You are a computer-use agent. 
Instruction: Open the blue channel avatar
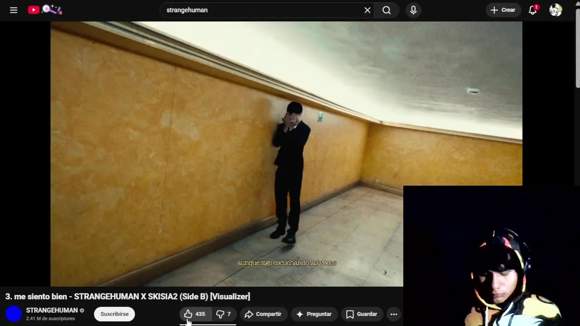tap(14, 314)
